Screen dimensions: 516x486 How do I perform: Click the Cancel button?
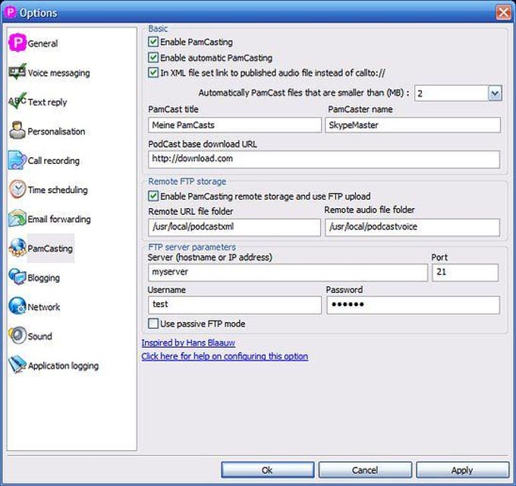(365, 470)
